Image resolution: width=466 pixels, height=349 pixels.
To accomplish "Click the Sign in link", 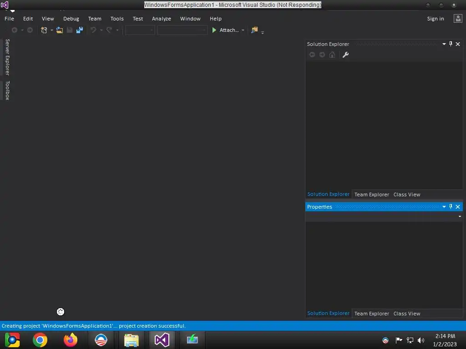I will pos(436,19).
